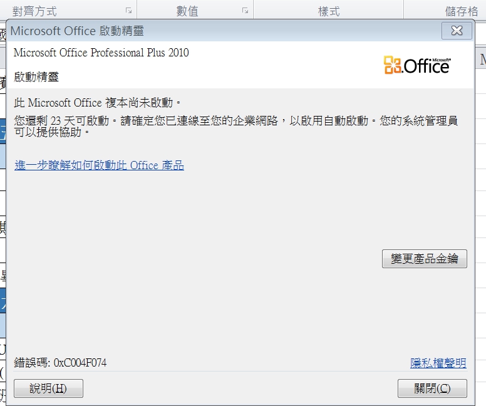
Task: Click the 關閉(C) button
Action: 432,388
